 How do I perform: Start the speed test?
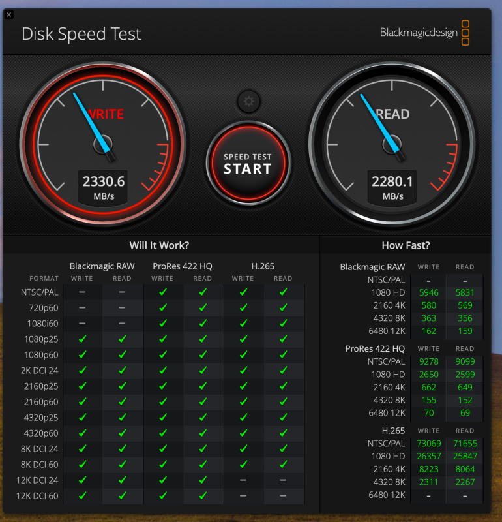pyautogui.click(x=248, y=163)
